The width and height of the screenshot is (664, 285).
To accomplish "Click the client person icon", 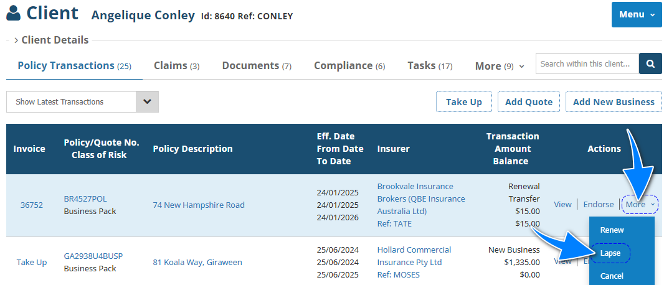I will click(x=14, y=13).
